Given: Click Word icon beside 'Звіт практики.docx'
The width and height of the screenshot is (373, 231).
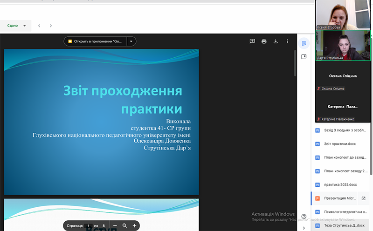Looking at the screenshot, I should (x=318, y=144).
